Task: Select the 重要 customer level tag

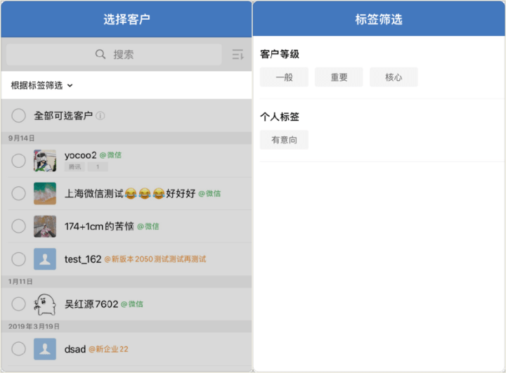Action: click(339, 77)
